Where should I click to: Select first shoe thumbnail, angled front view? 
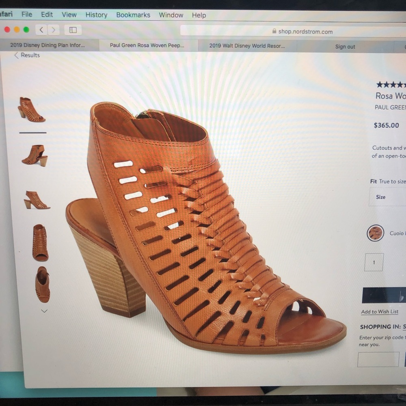(32, 110)
